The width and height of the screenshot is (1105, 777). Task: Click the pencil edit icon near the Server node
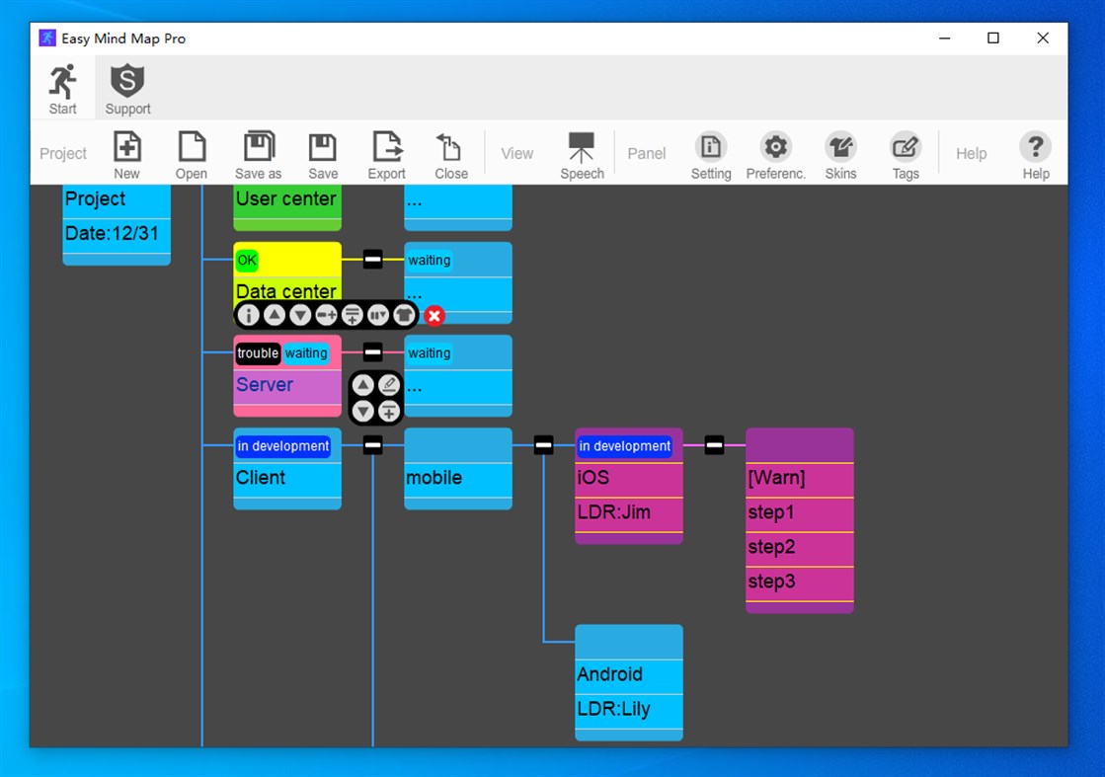point(389,384)
